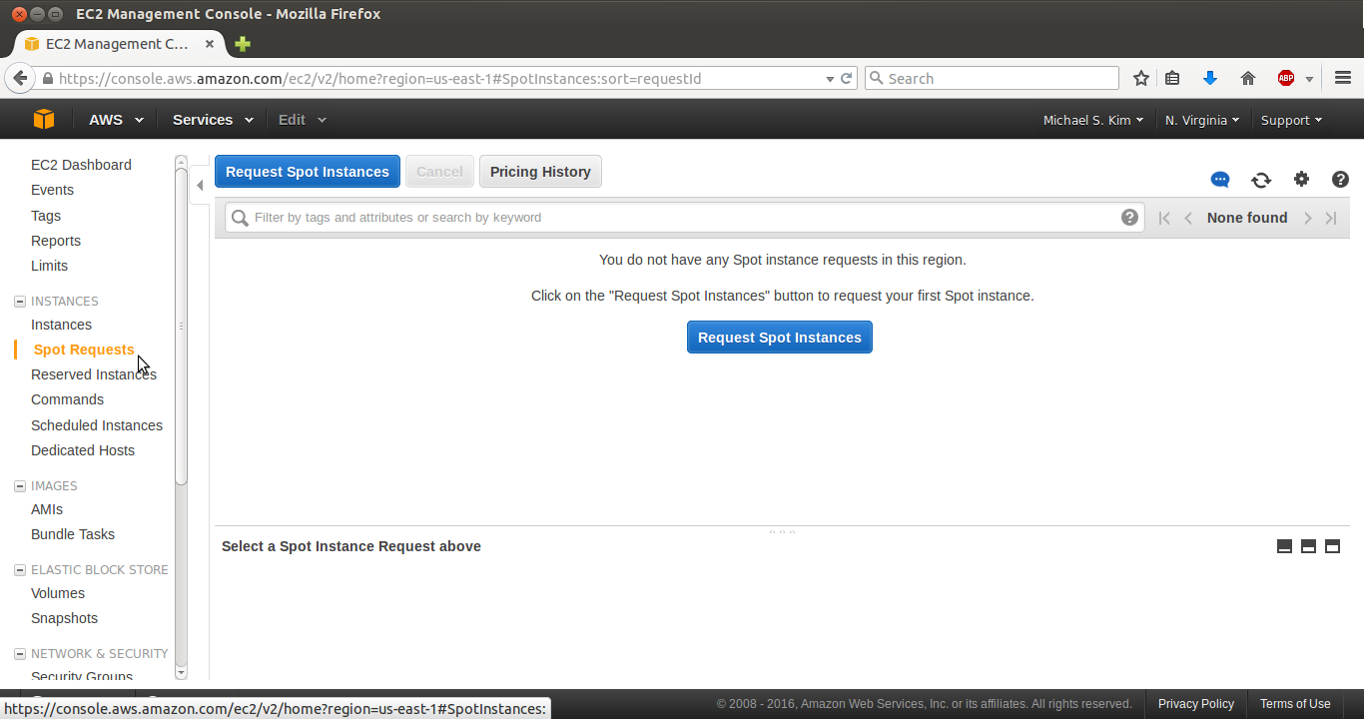This screenshot has width=1364, height=719.
Task: Go to previous page of results
Action: pyautogui.click(x=1188, y=218)
